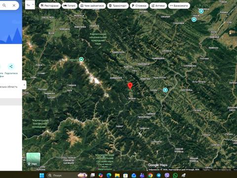This screenshot has height=178, width=237.
Task: Open Viber from taskbar
Action: [x=167, y=175]
